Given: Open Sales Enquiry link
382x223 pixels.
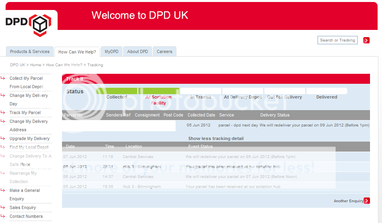Looking at the screenshot, I should [x=23, y=207].
